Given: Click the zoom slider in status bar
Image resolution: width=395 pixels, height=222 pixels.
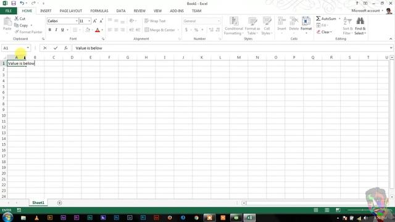Looking at the screenshot, I should 363,210.
